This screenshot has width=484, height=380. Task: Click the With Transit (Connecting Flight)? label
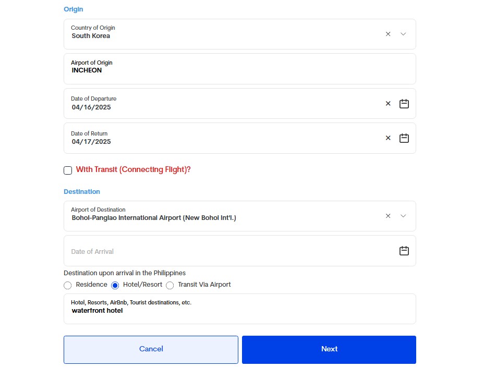(134, 169)
